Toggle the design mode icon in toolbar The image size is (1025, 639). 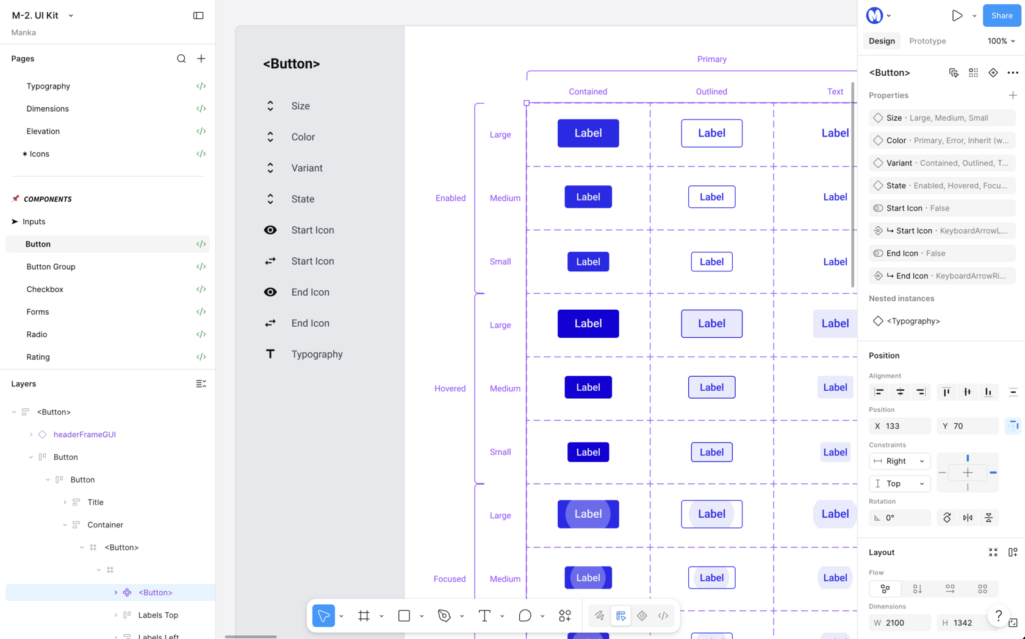621,616
